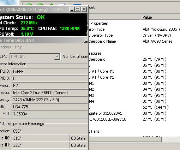
Task: Click the Revision field showing B2
Action: 50,85
